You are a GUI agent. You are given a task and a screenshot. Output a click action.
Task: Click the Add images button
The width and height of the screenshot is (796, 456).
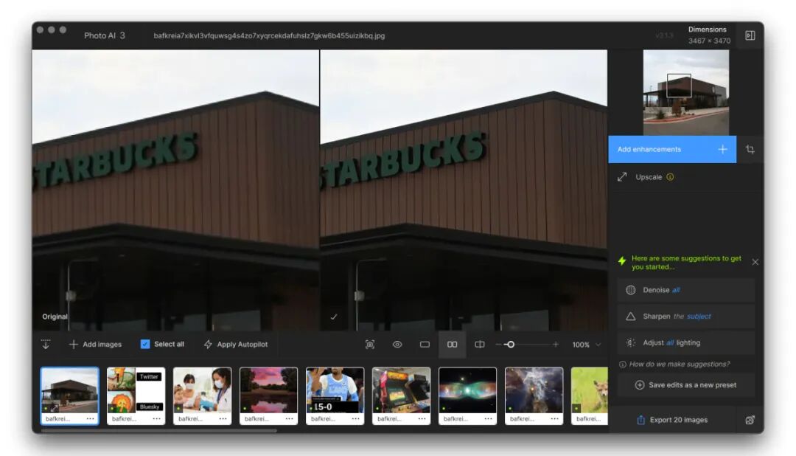95,344
